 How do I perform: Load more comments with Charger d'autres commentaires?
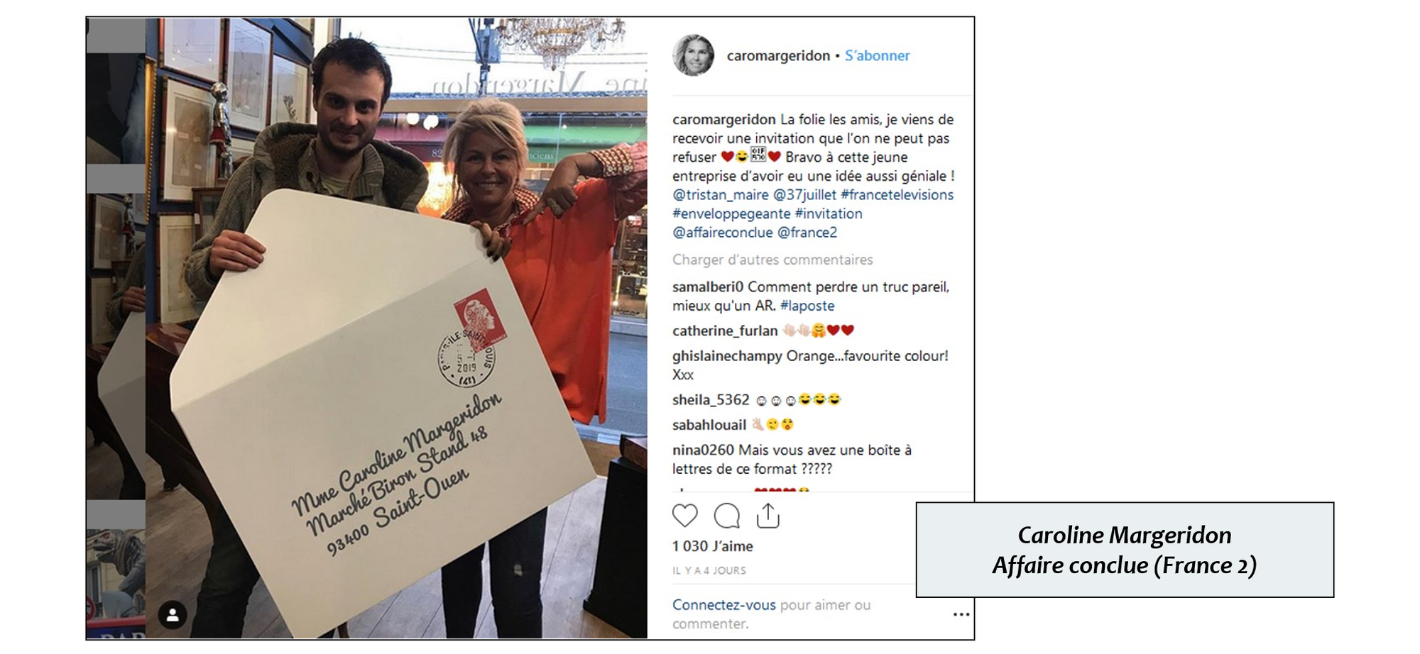(x=772, y=260)
